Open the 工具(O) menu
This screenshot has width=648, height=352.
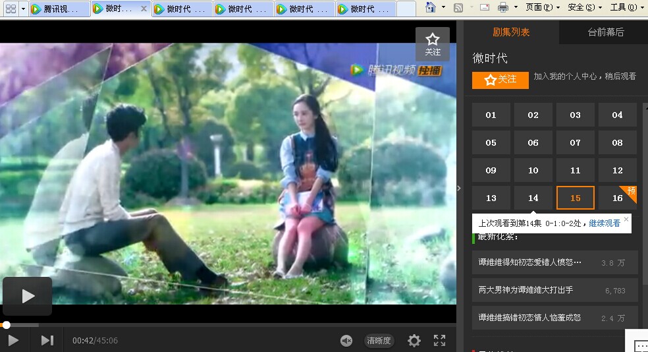pos(626,7)
